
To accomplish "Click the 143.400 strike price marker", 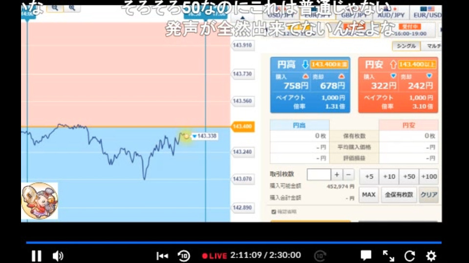I will click(243, 127).
